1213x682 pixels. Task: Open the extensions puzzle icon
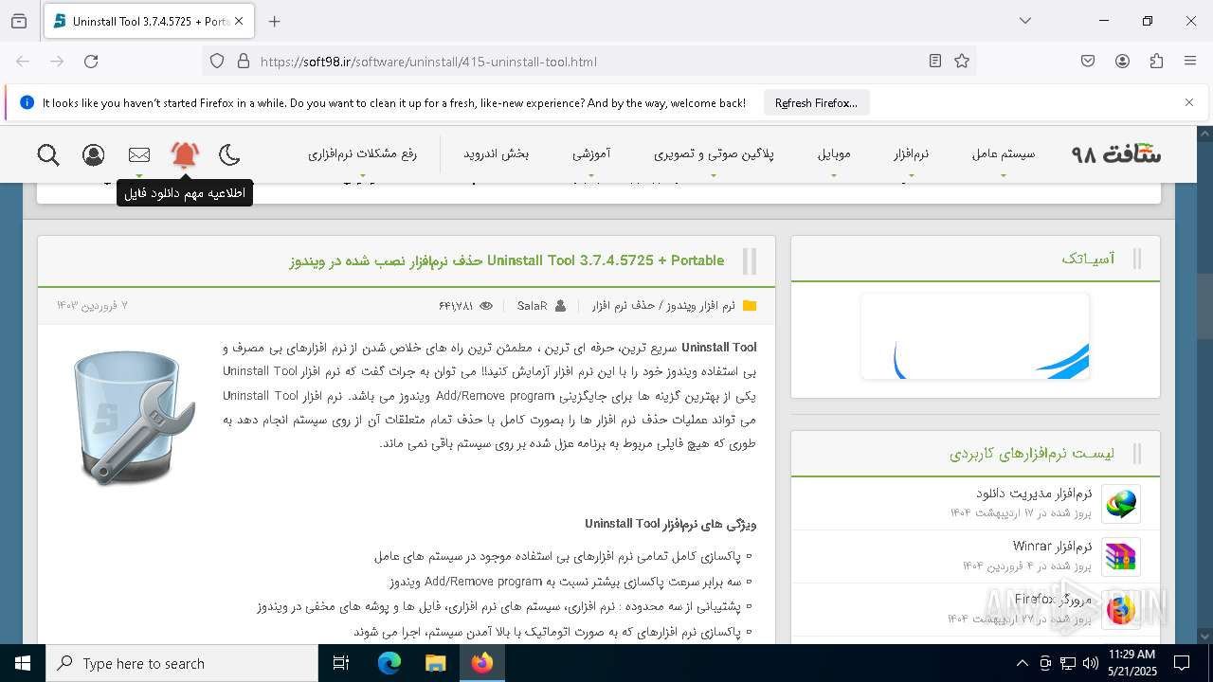click(1156, 61)
